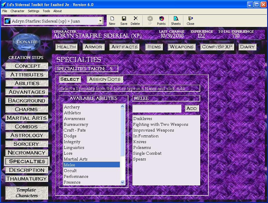The width and height of the screenshot is (268, 203).
Task: Go to the Description creation step
Action: click(x=27, y=170)
